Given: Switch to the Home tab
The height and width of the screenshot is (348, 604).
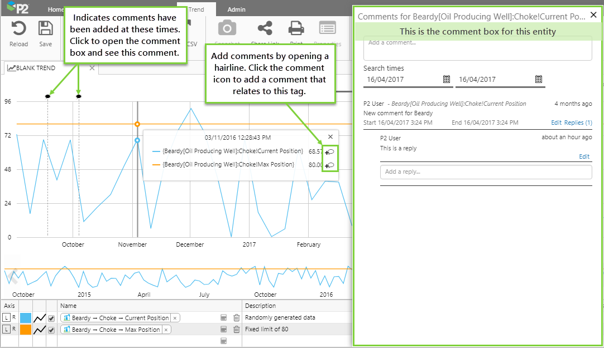Looking at the screenshot, I should coord(55,9).
